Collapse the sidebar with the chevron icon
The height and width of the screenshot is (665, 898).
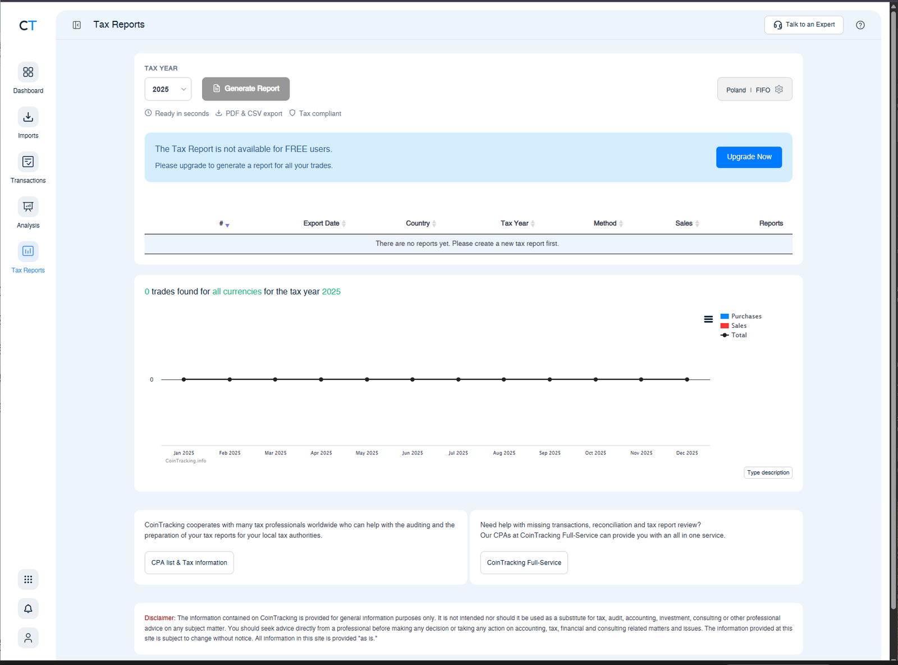pos(76,25)
